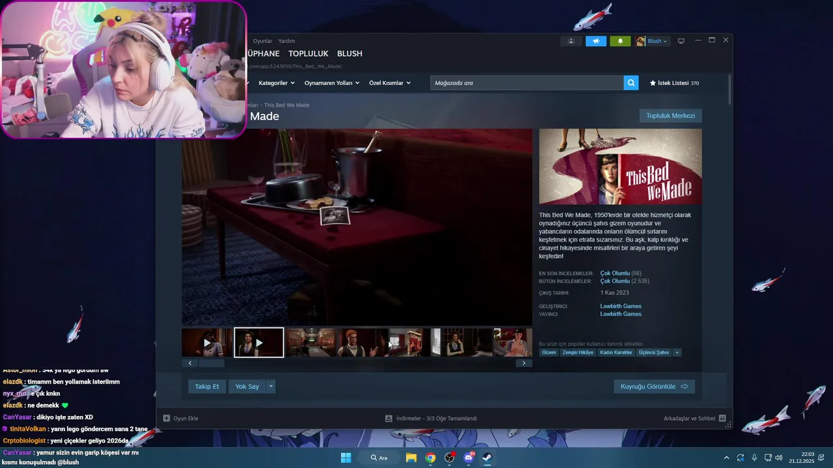
Task: Go to the BLUSH profile tab
Action: click(x=349, y=53)
